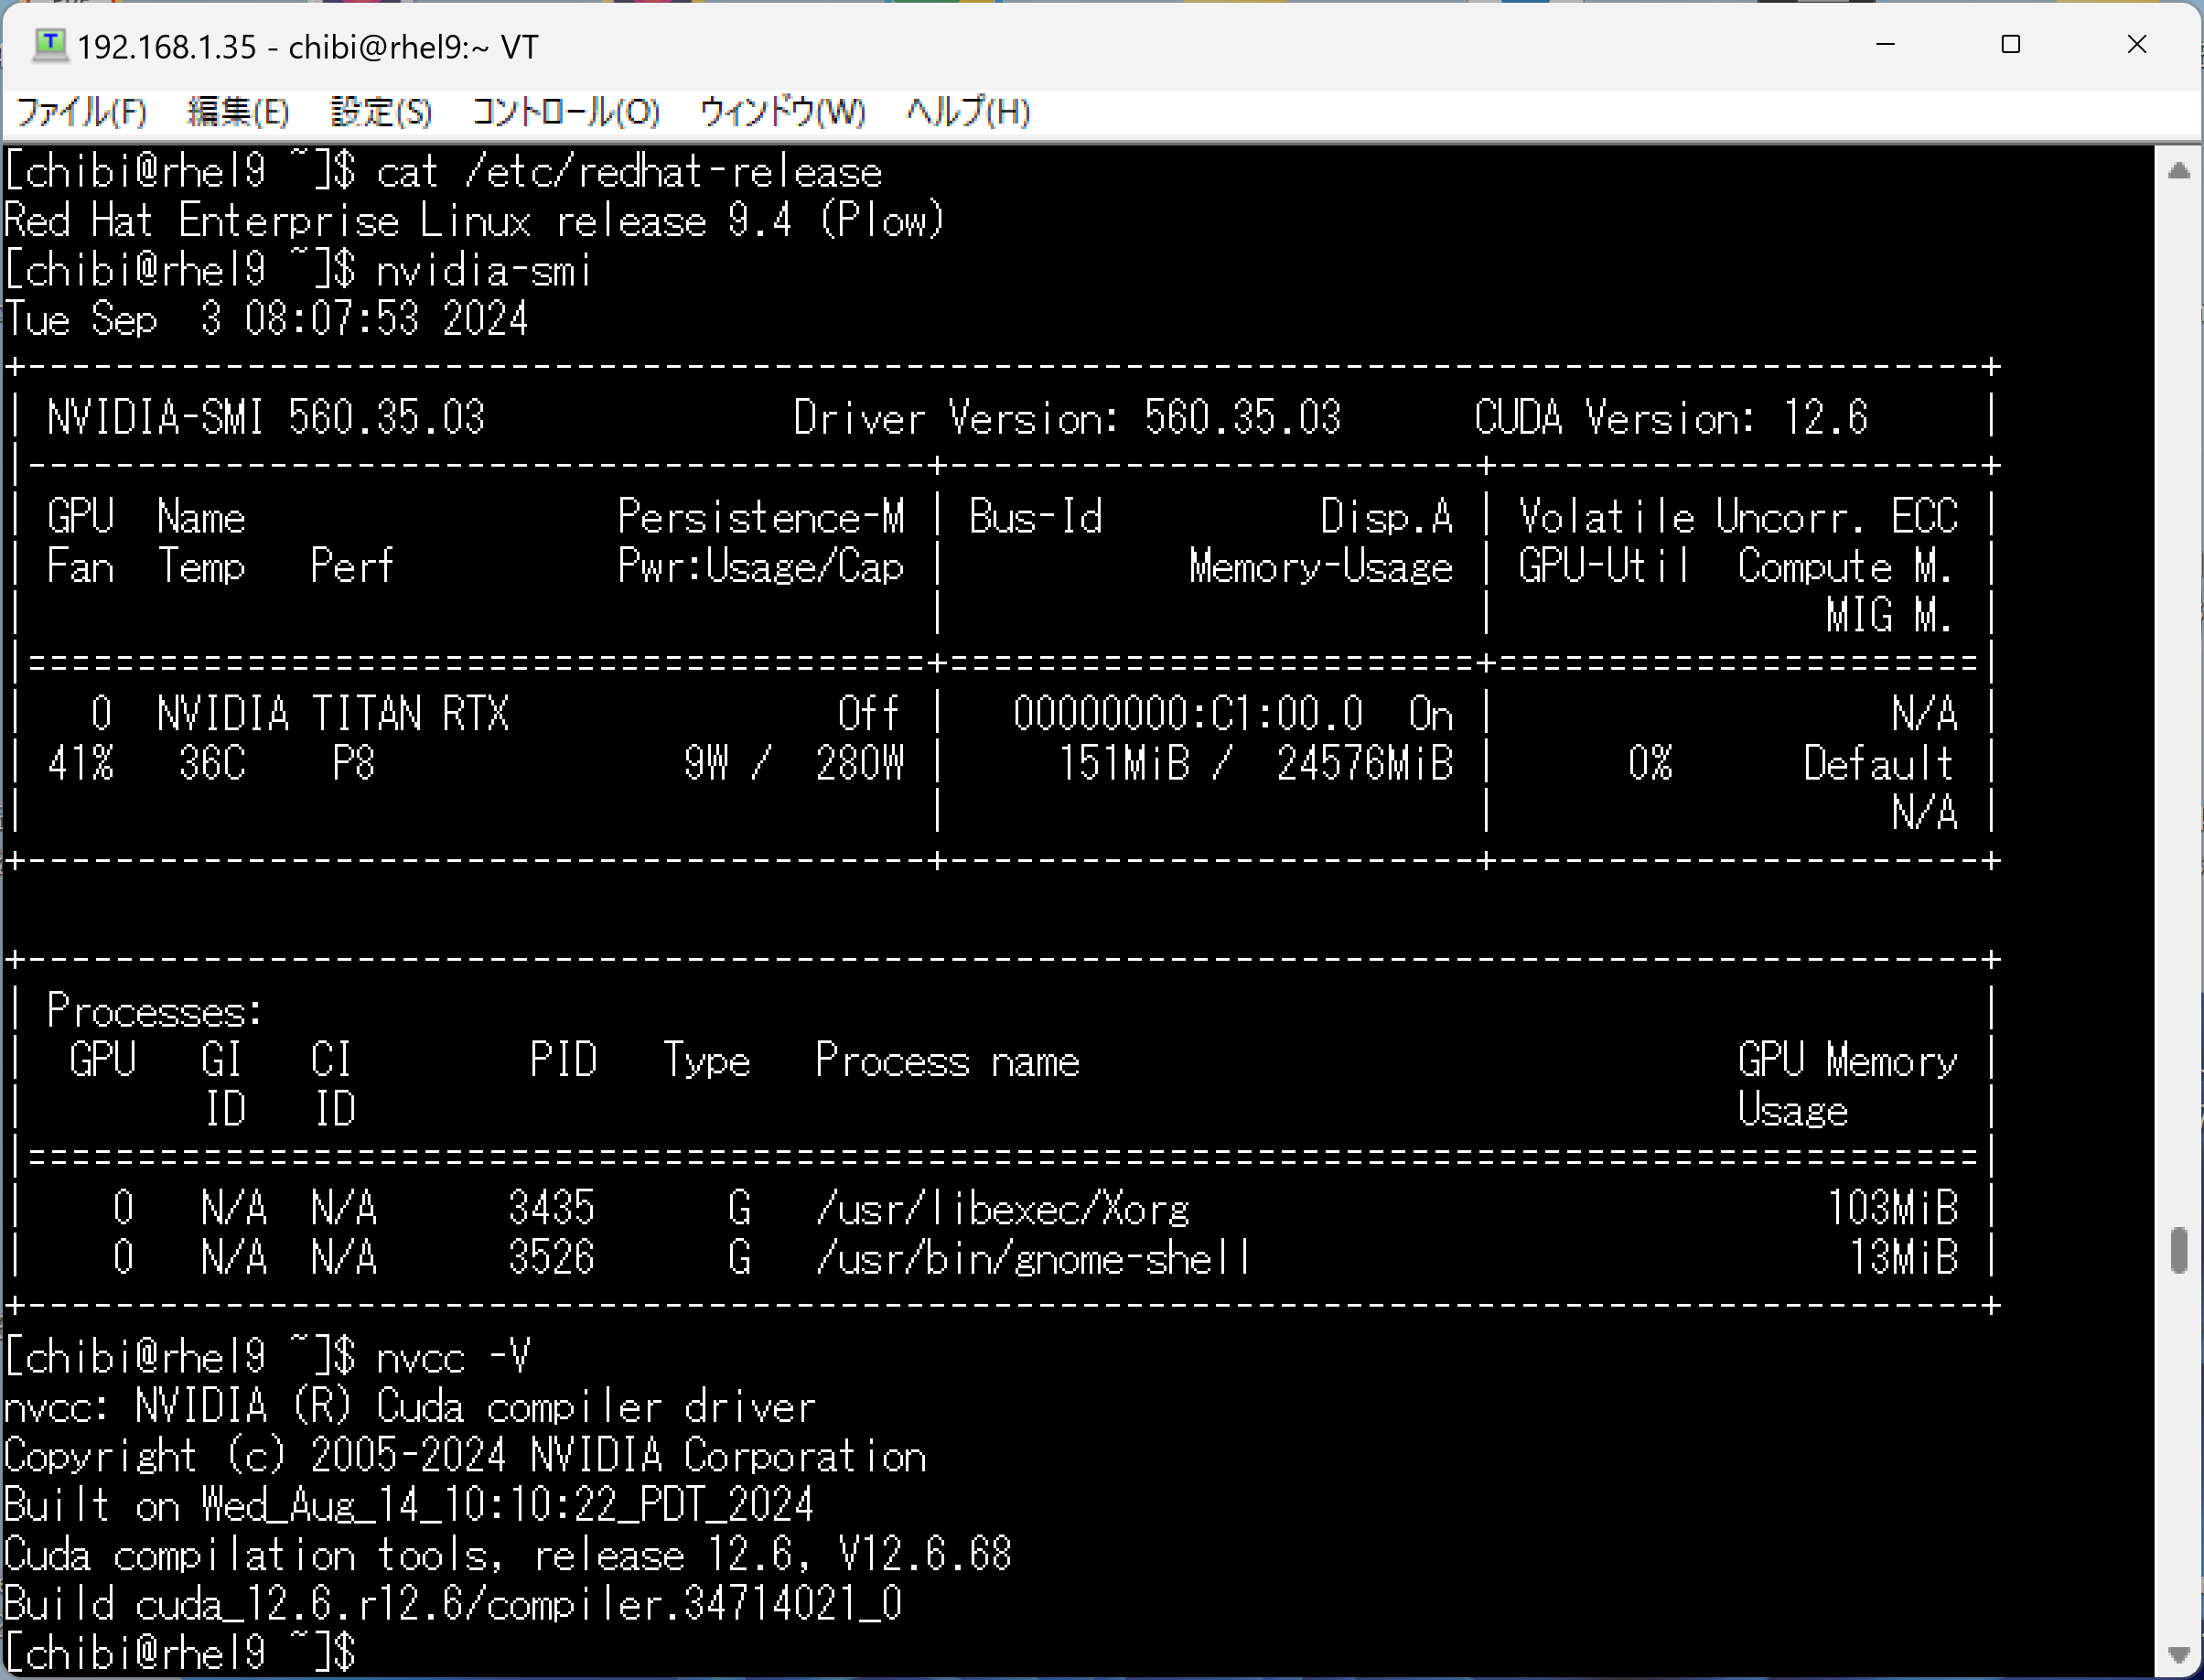Click the window title text 192.168.1.35
Viewport: 2204px width, 1680px height.
[167, 47]
